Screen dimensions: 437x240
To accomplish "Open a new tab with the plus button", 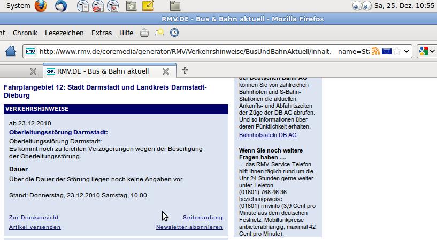I will [x=185, y=70].
